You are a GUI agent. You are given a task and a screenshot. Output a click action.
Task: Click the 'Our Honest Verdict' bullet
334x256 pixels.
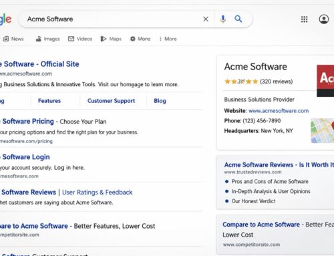254,201
